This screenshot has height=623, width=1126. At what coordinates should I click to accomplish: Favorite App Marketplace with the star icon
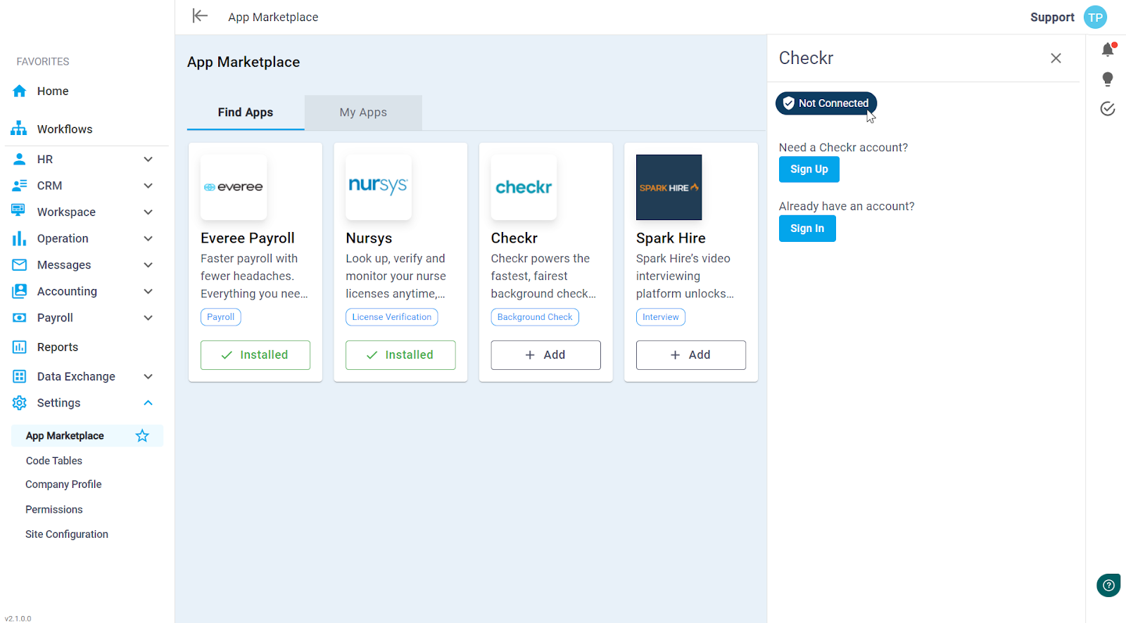coord(142,435)
